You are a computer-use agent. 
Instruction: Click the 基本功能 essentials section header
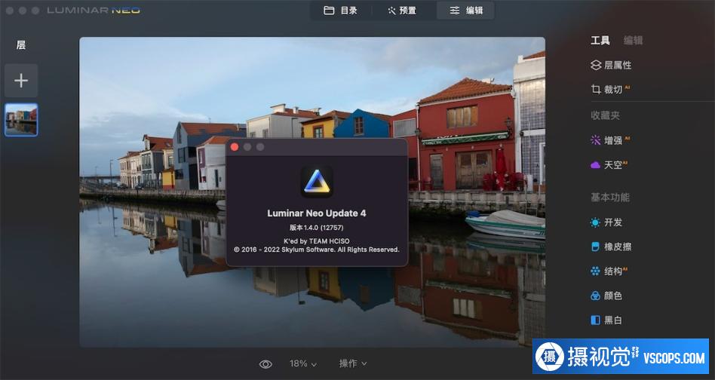(x=610, y=198)
